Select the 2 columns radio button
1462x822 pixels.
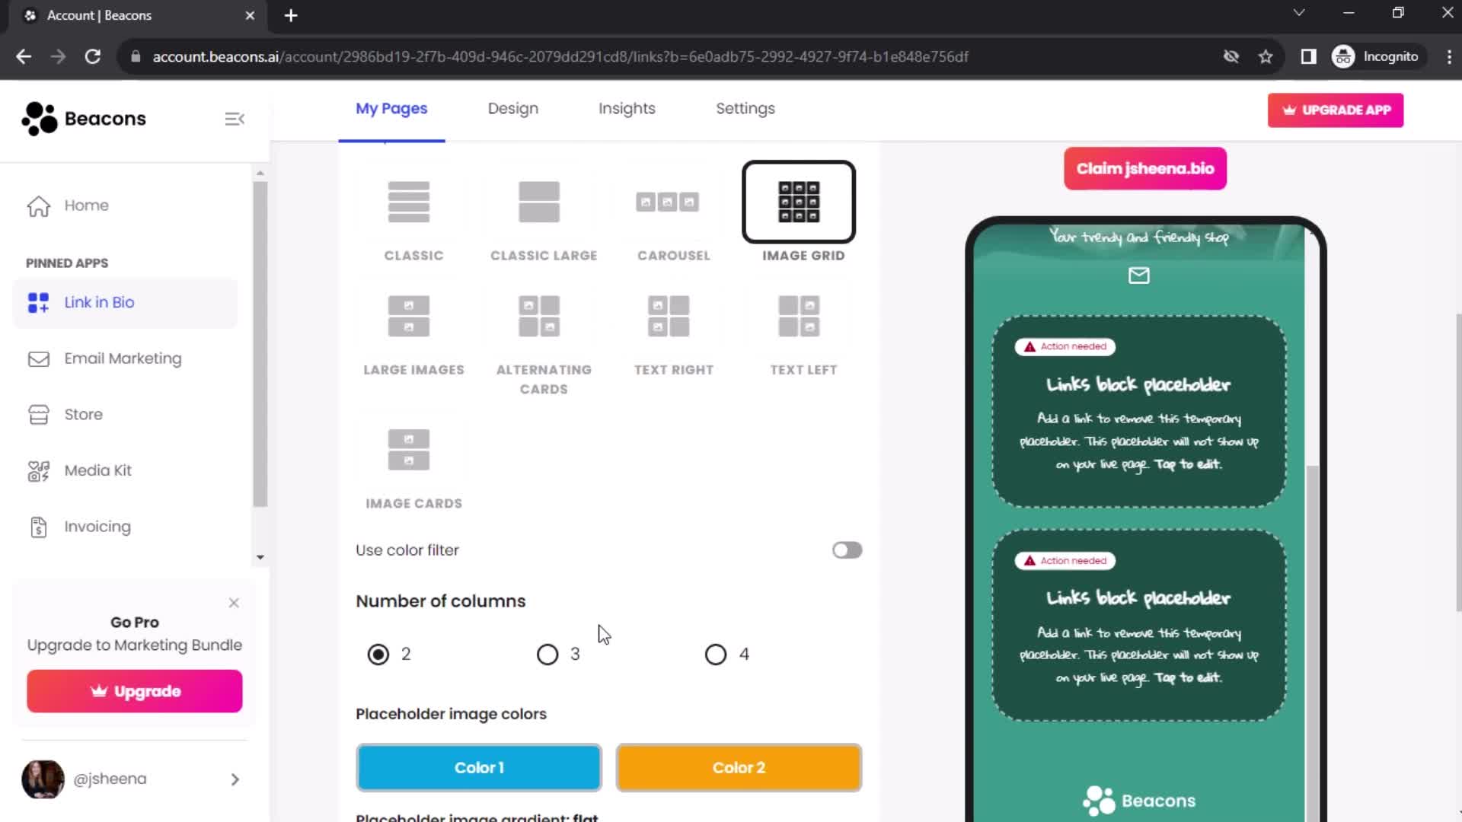pos(378,655)
